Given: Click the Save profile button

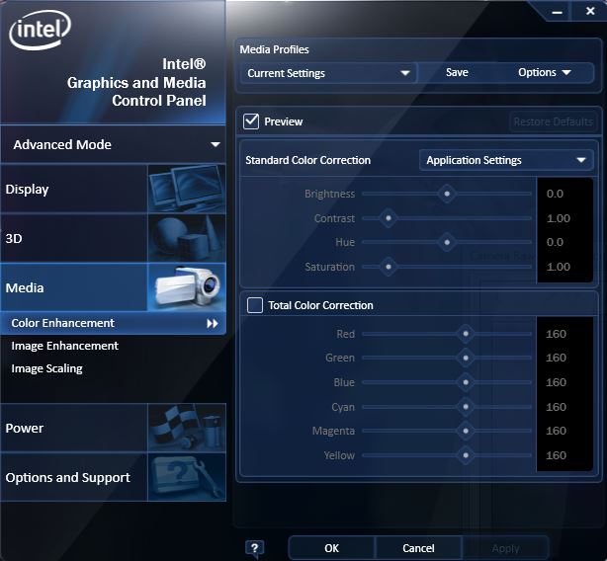Looking at the screenshot, I should [x=457, y=73].
